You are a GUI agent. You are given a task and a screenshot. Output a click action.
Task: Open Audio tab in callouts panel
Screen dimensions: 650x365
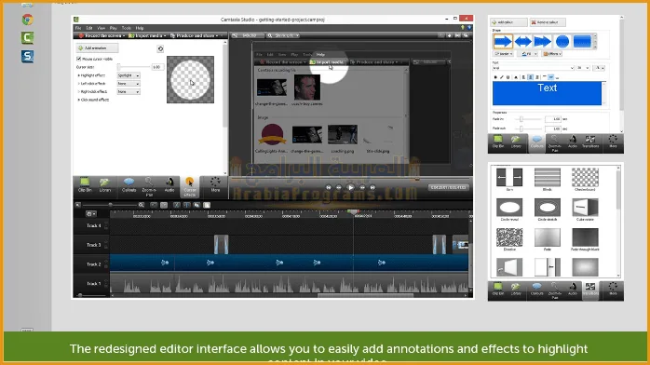pyautogui.click(x=573, y=142)
